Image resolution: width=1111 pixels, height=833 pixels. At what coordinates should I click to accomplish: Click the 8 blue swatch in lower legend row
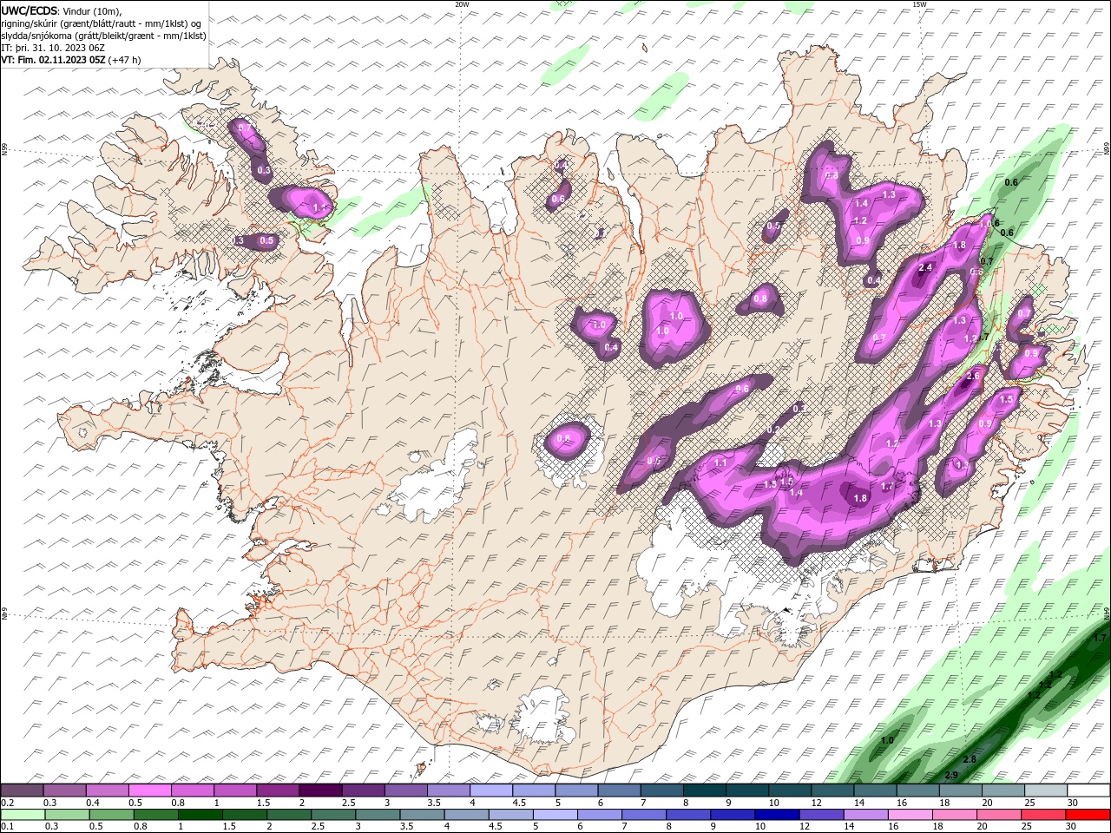(688, 815)
